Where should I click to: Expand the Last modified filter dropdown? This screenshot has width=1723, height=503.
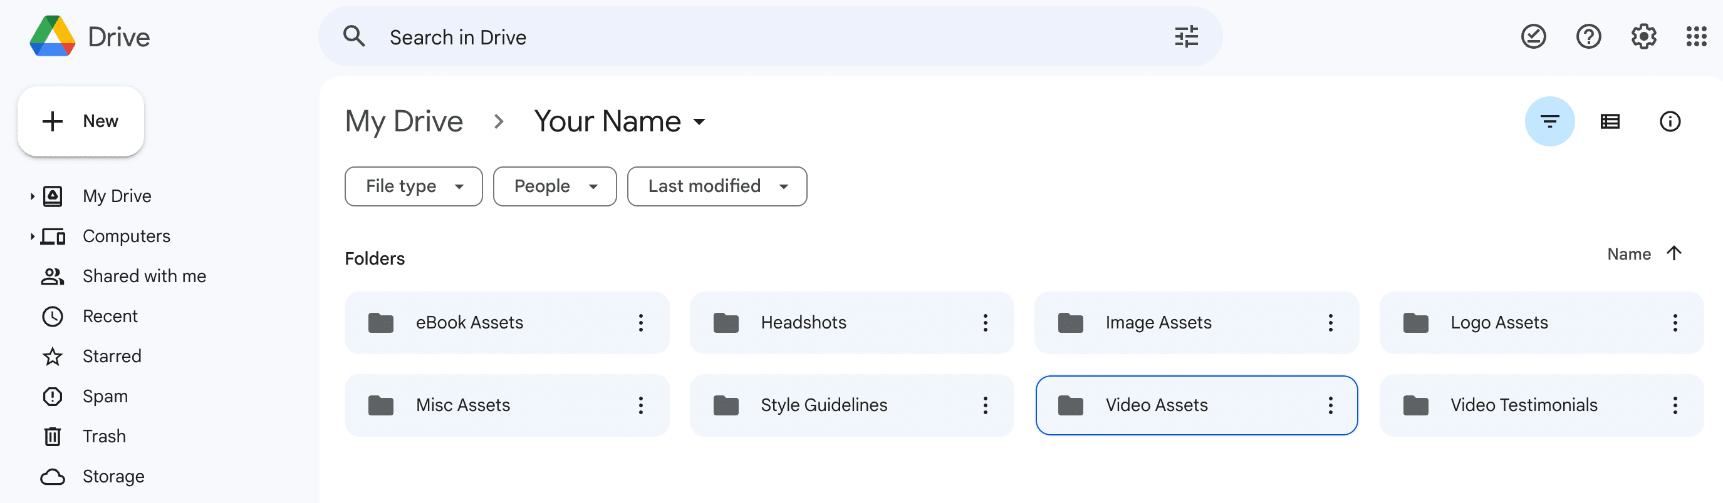click(x=716, y=186)
